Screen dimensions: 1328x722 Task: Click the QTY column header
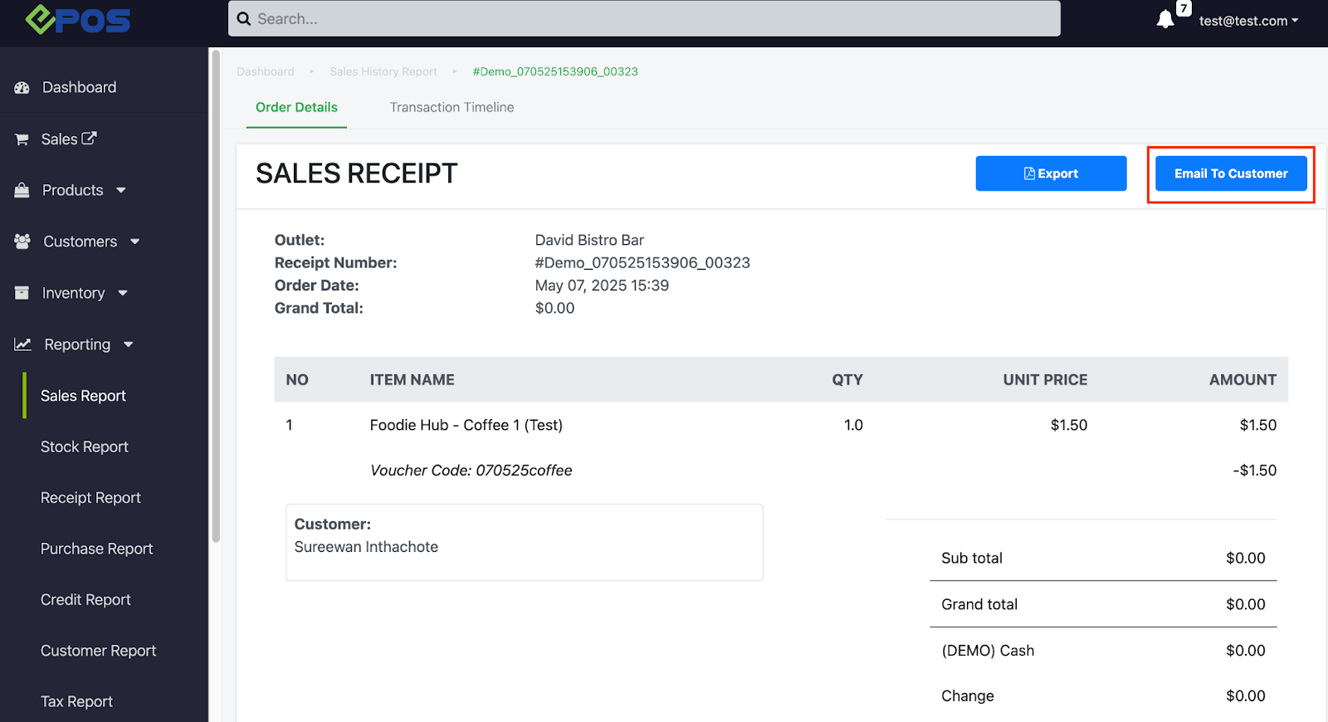847,379
